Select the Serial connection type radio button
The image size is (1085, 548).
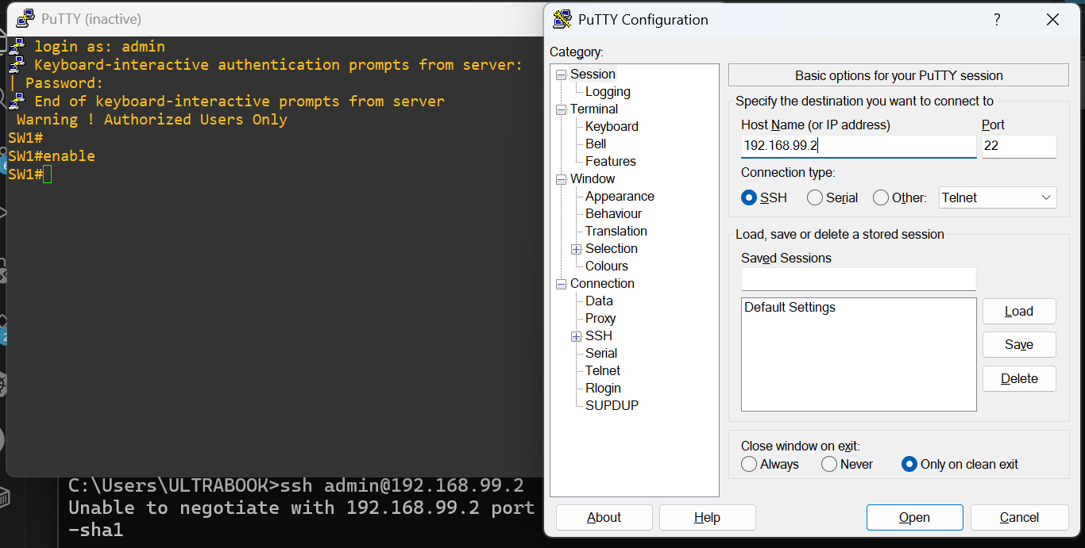pyautogui.click(x=815, y=197)
